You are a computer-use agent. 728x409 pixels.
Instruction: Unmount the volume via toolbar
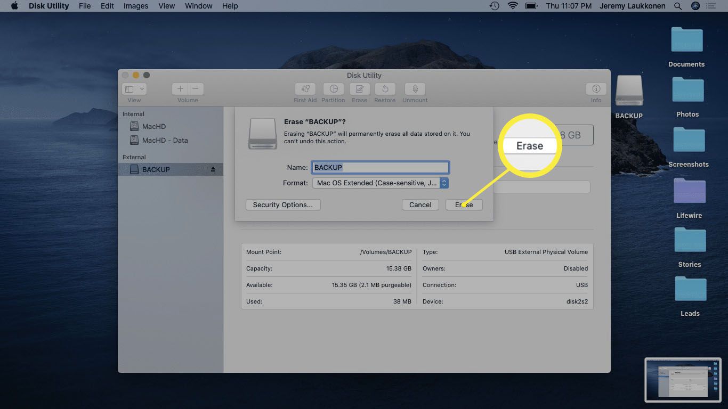point(415,89)
